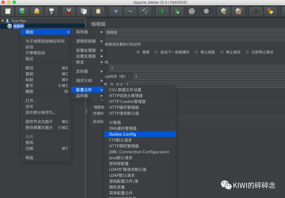This screenshot has height=198, width=285.
Task: Click 添加 in the context menu
Action: point(46,32)
